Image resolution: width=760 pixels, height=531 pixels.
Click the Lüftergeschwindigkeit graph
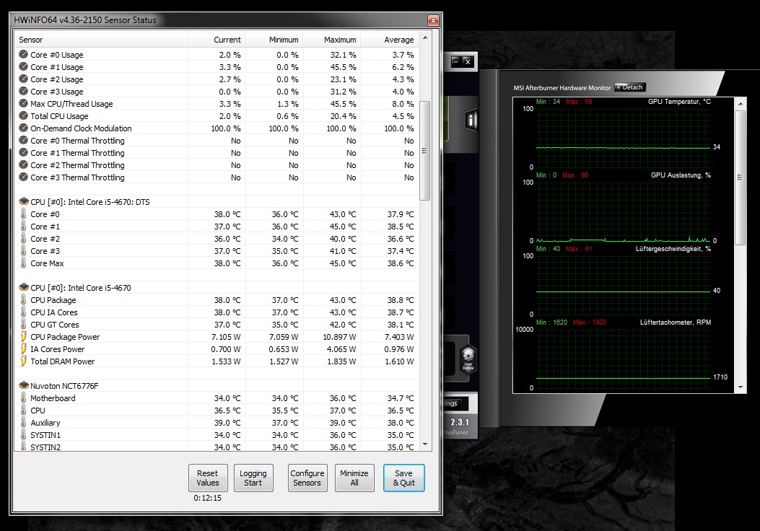pos(624,286)
